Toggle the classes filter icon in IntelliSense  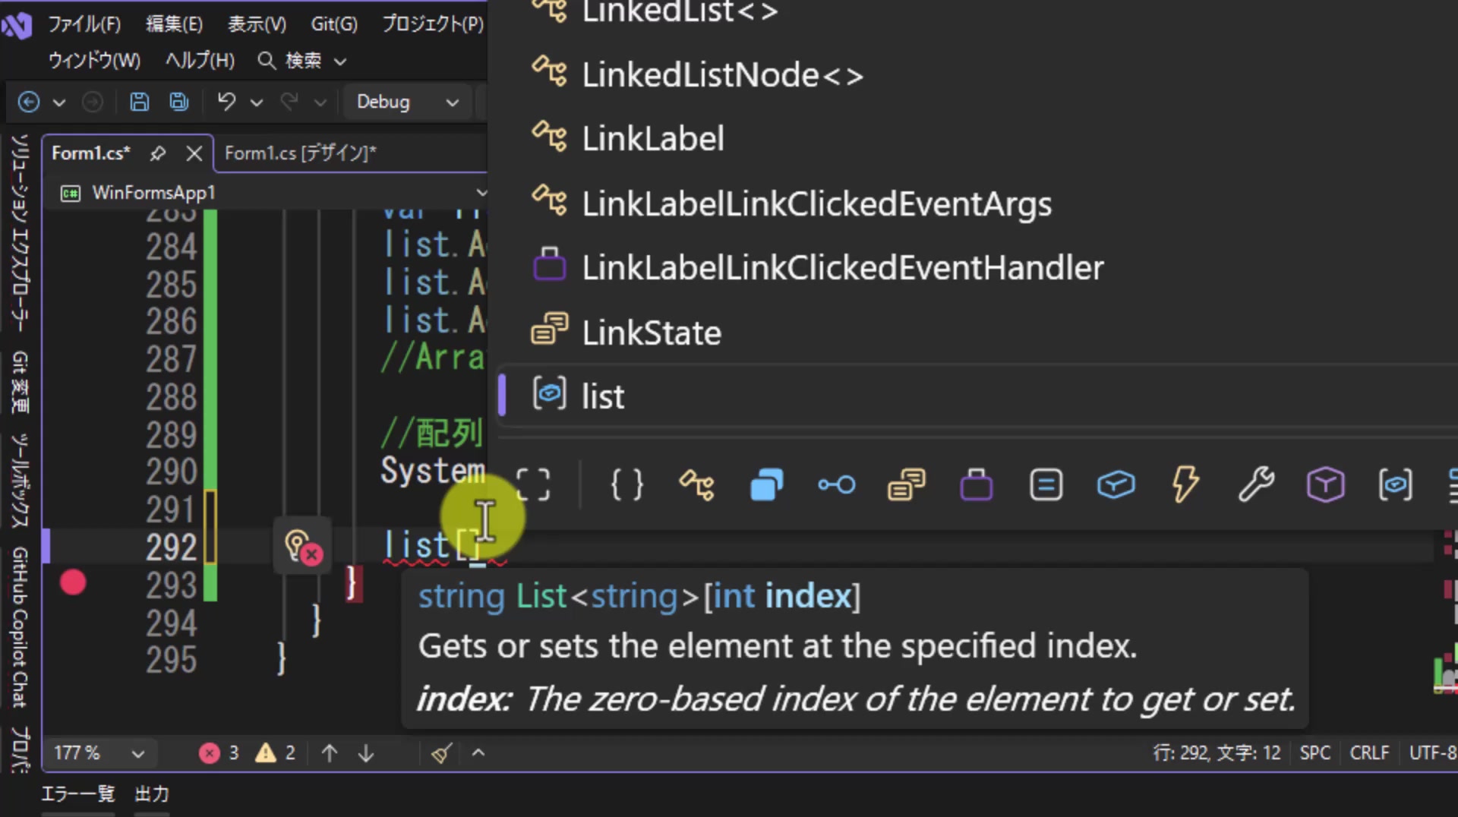(x=697, y=484)
